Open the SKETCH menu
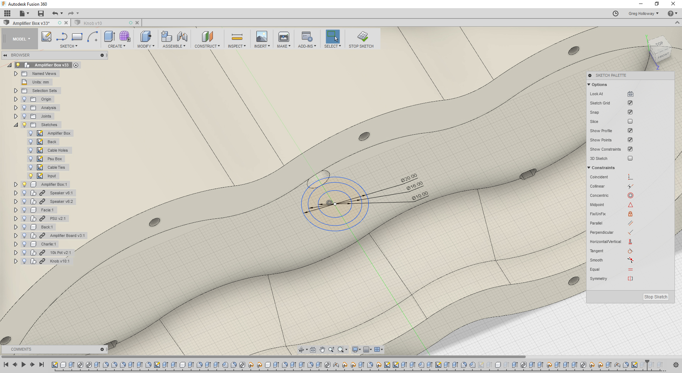Screen dimensions: 682x373 [69, 46]
